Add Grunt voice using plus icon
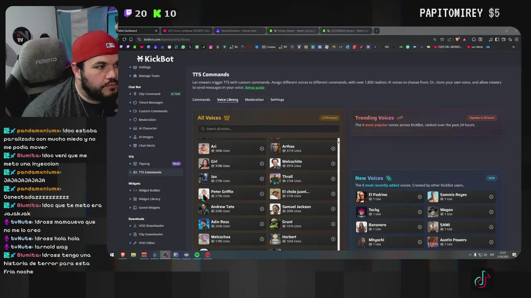Screen dimensions: 531x298 coord(333,224)
